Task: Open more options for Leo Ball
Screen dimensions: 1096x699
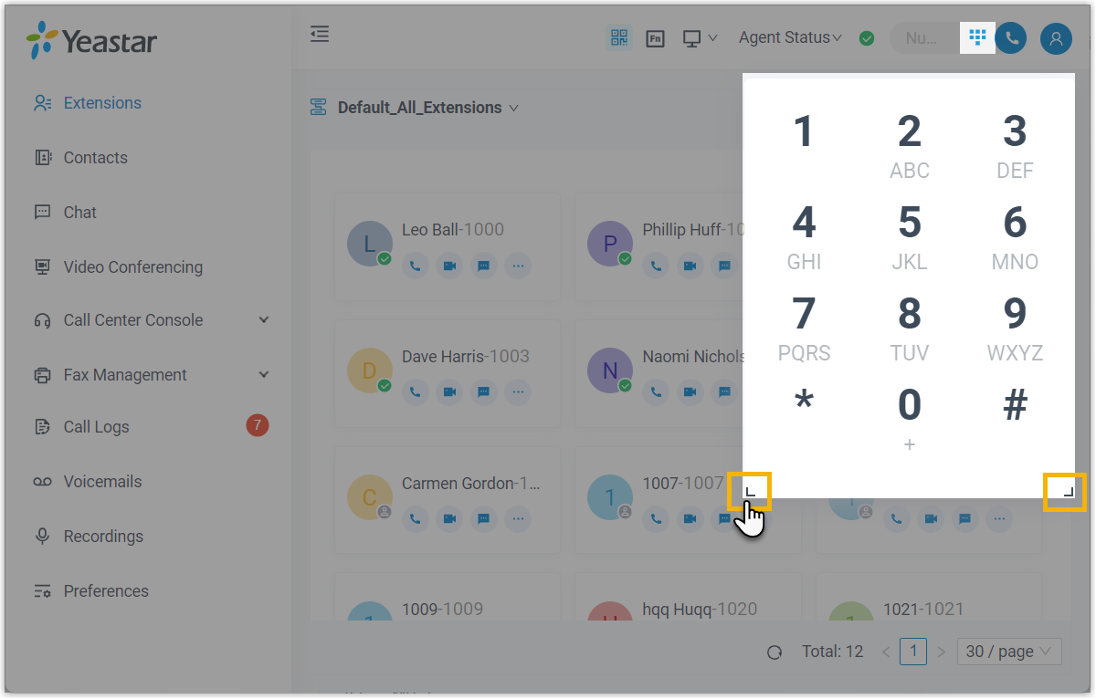Action: click(x=518, y=266)
